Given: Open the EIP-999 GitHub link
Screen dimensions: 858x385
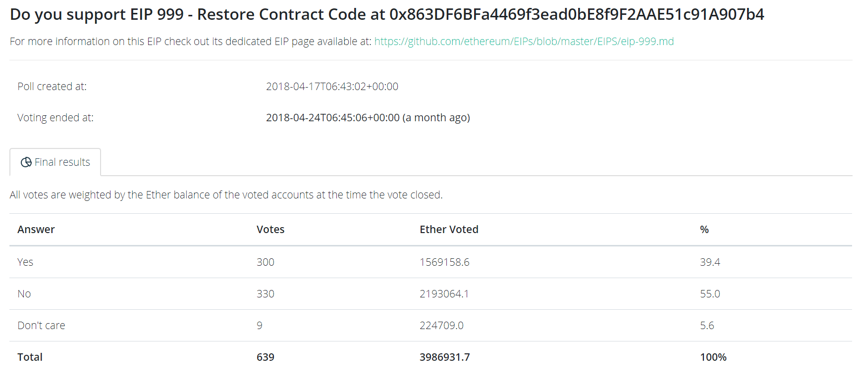Looking at the screenshot, I should point(524,42).
